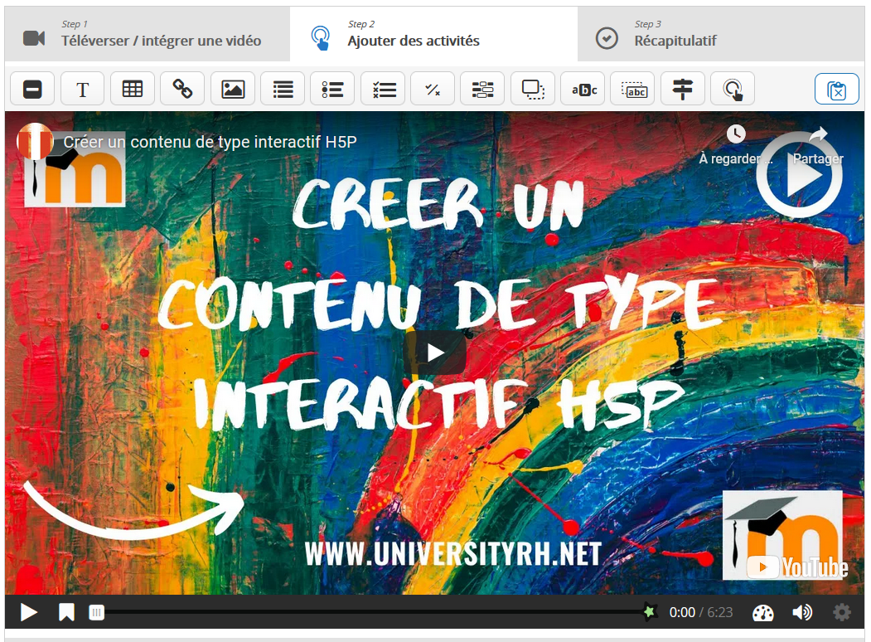
Task: Insert a Text interaction (T icon)
Action: coord(82,89)
